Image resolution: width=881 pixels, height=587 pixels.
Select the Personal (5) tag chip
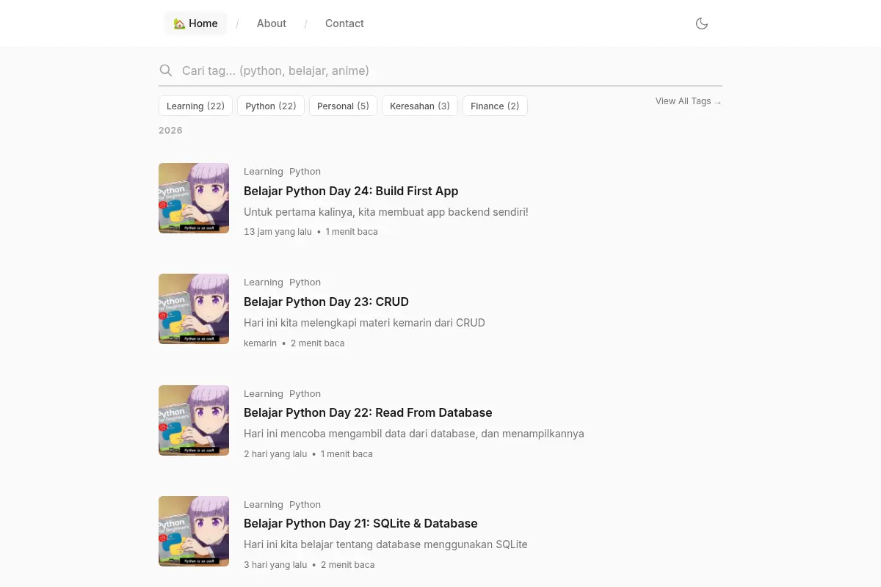pyautogui.click(x=343, y=106)
